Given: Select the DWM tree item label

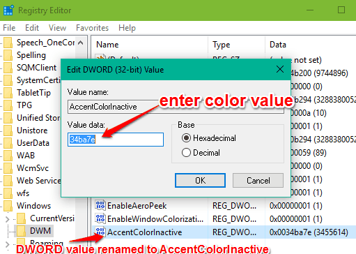Looking at the screenshot, I should (x=40, y=231).
